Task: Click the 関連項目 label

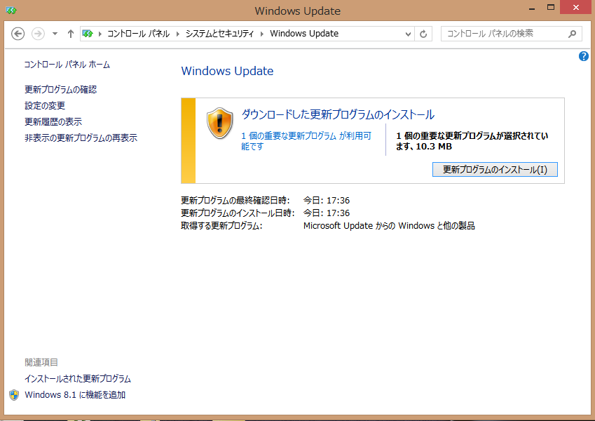Action: point(41,363)
